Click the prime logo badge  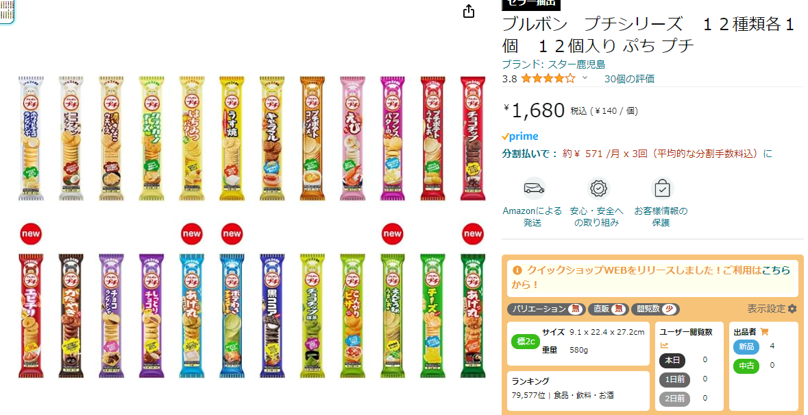click(520, 137)
